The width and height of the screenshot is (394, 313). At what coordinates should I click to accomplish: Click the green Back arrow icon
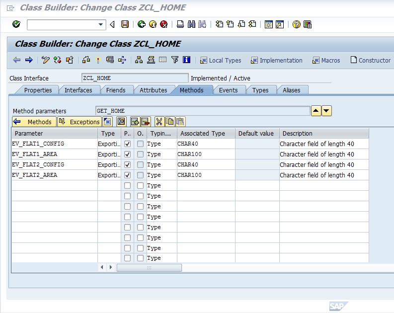[142, 24]
